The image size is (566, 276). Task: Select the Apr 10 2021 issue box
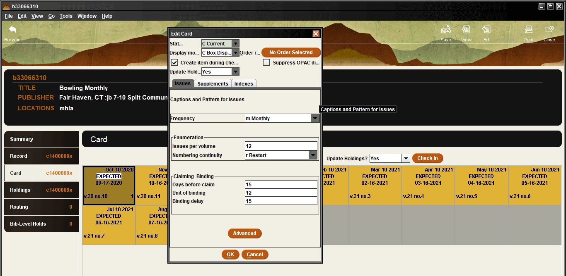click(428, 185)
